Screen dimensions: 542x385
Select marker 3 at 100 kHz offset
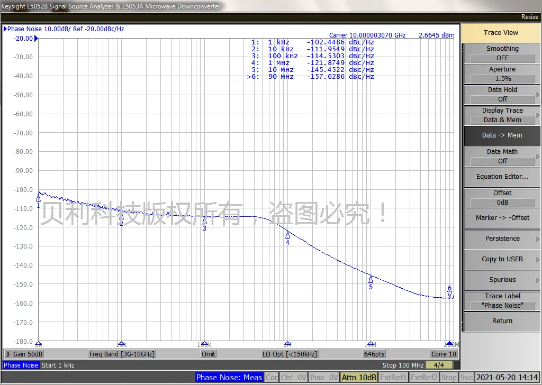(204, 221)
